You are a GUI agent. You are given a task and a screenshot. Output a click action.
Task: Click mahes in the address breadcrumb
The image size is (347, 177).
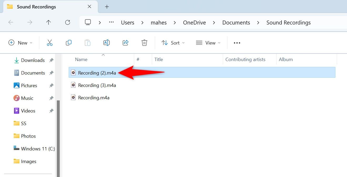point(159,23)
